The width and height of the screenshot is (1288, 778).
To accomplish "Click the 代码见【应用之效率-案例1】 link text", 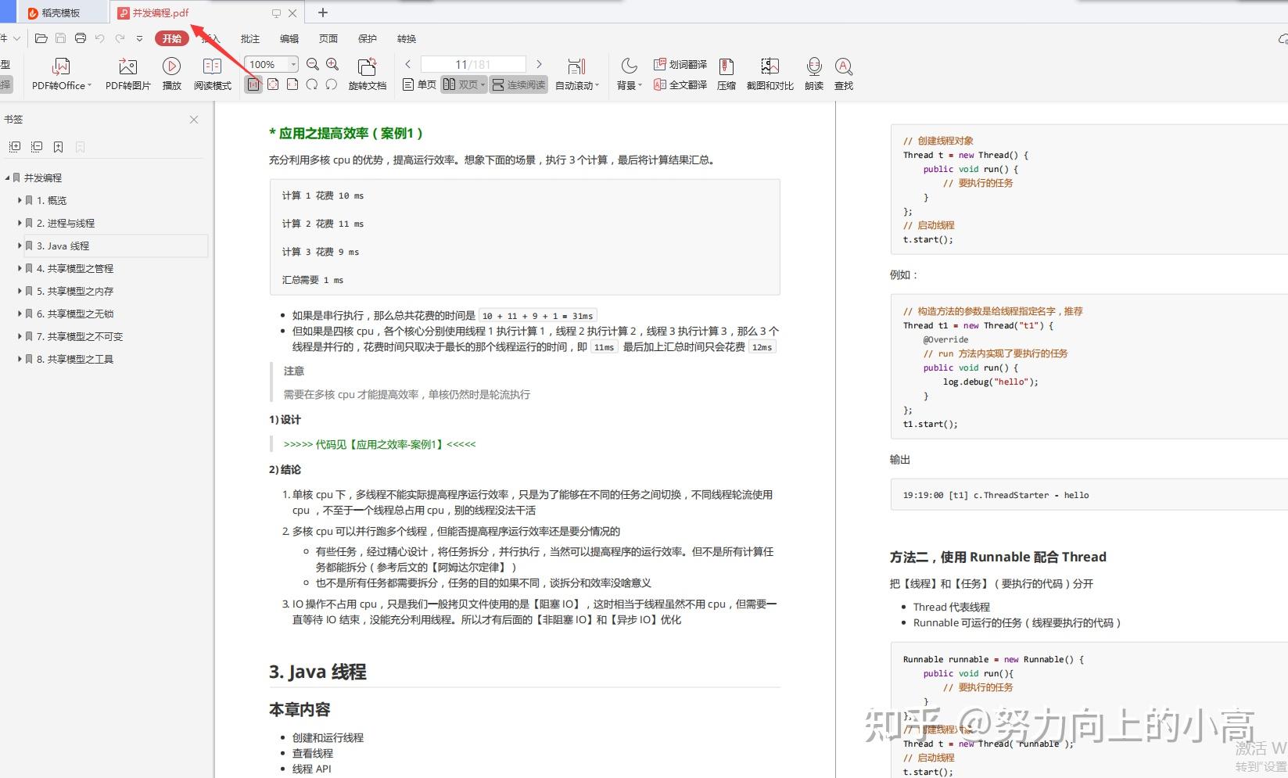I will point(379,444).
